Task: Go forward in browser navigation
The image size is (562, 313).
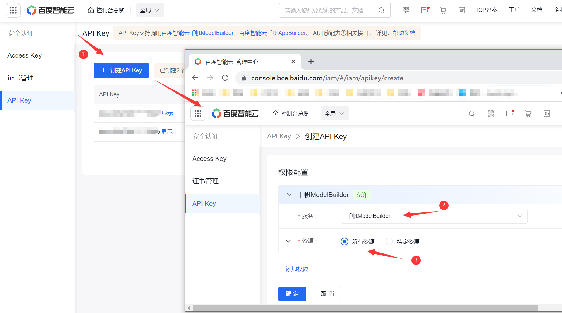Action: 210,78
